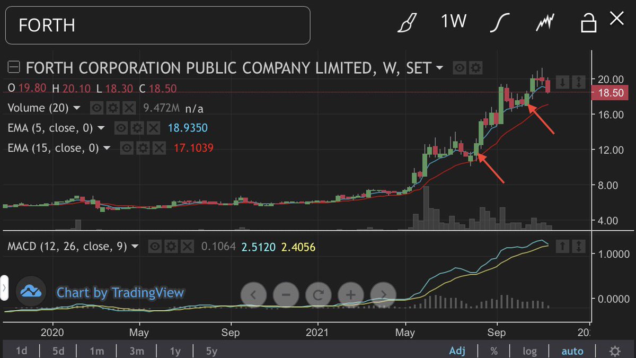636x358 pixels.
Task: Remove the Volume indicator
Action: [129, 108]
